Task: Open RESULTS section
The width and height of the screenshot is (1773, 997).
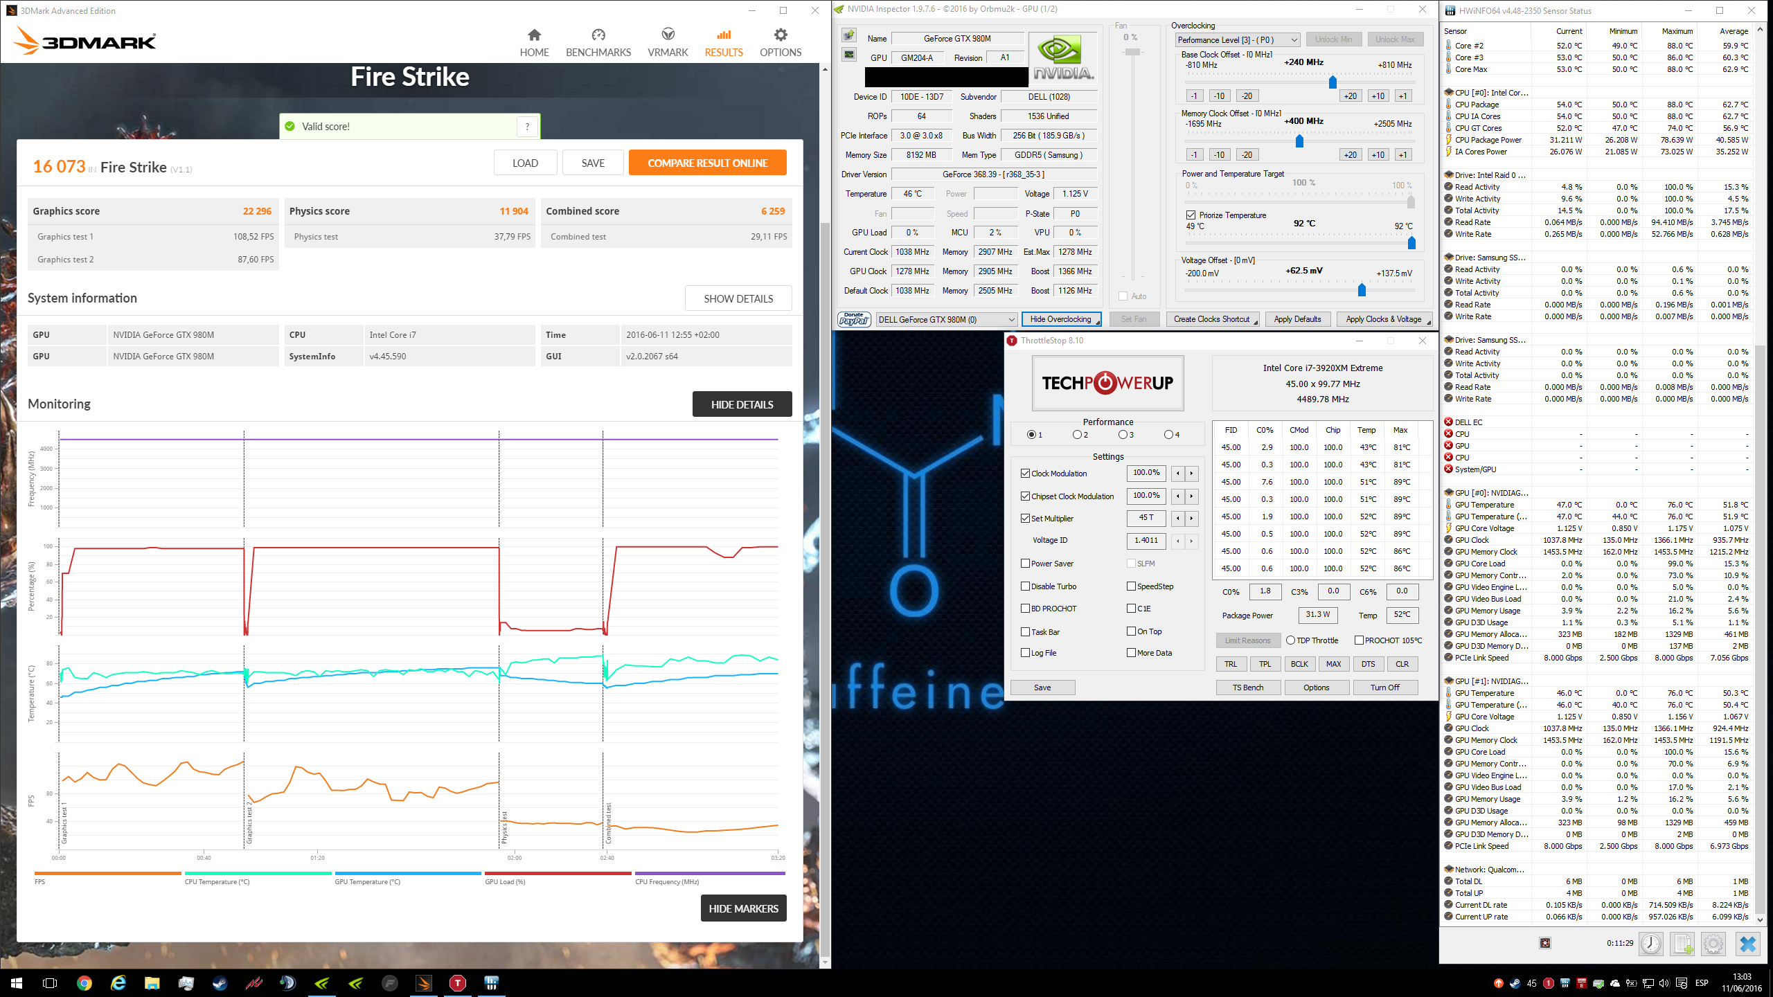Action: tap(724, 43)
